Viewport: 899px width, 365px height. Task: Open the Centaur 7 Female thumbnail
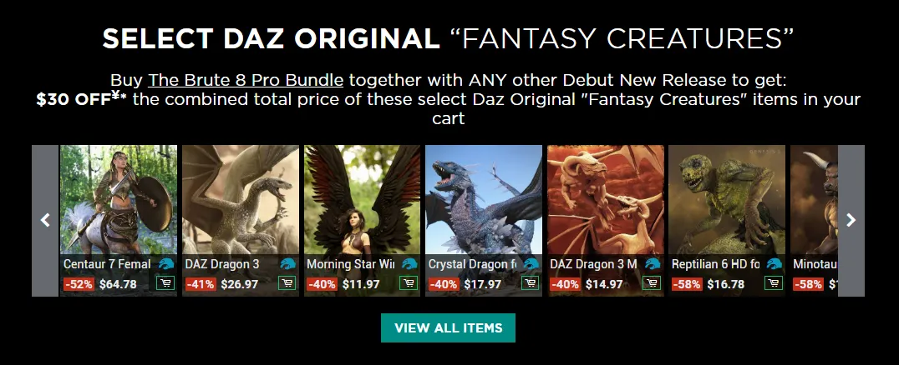coord(119,199)
